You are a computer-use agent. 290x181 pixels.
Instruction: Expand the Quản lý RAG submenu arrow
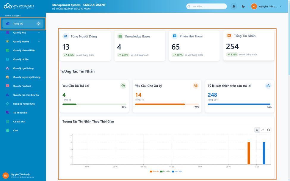click(x=39, y=33)
